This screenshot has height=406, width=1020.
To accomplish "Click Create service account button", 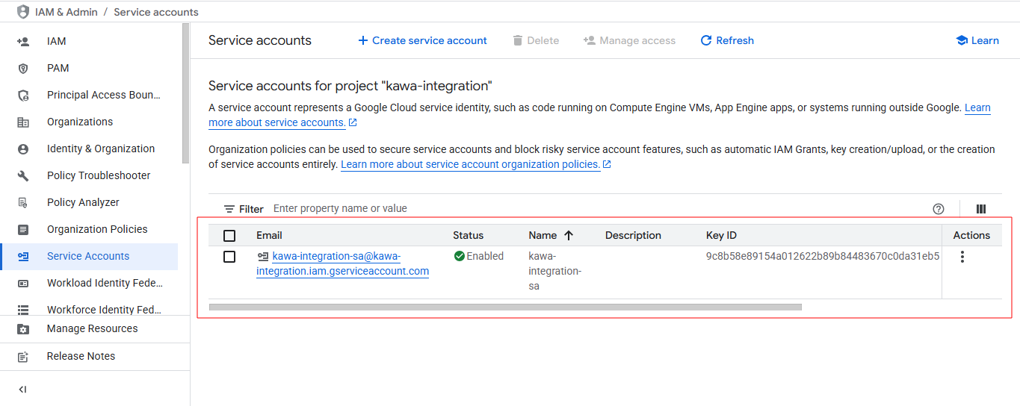I will tap(422, 40).
